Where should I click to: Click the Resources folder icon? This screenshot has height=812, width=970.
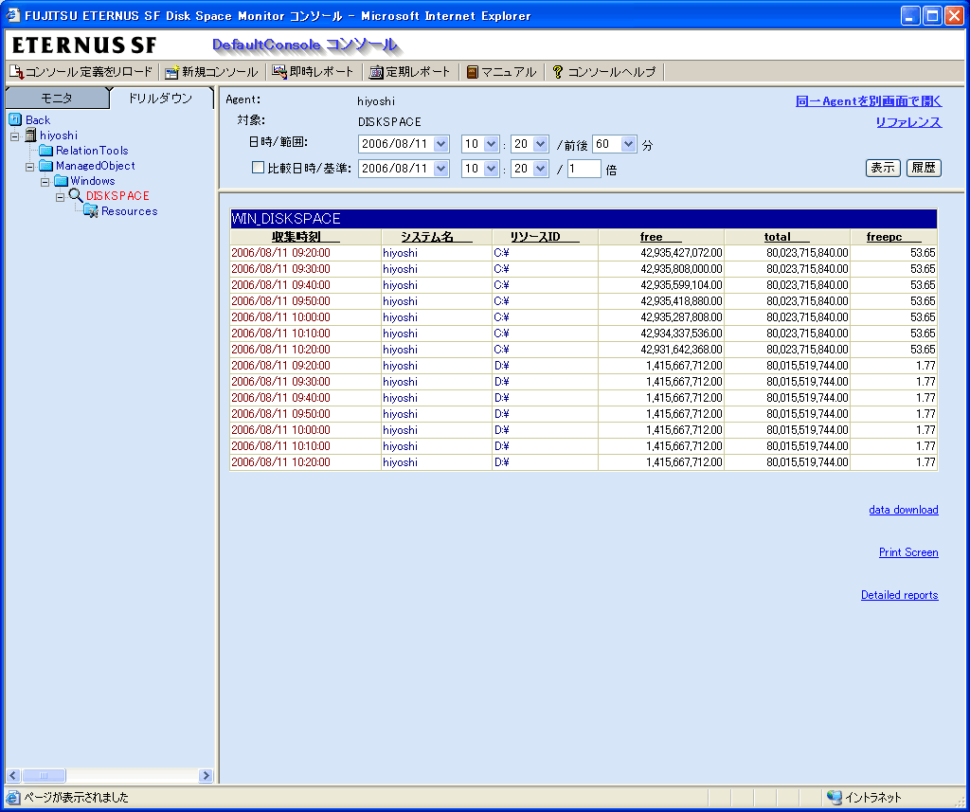[91, 211]
